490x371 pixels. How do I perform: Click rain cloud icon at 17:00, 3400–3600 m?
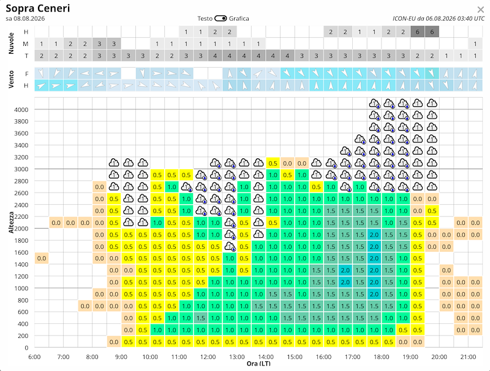(x=360, y=139)
